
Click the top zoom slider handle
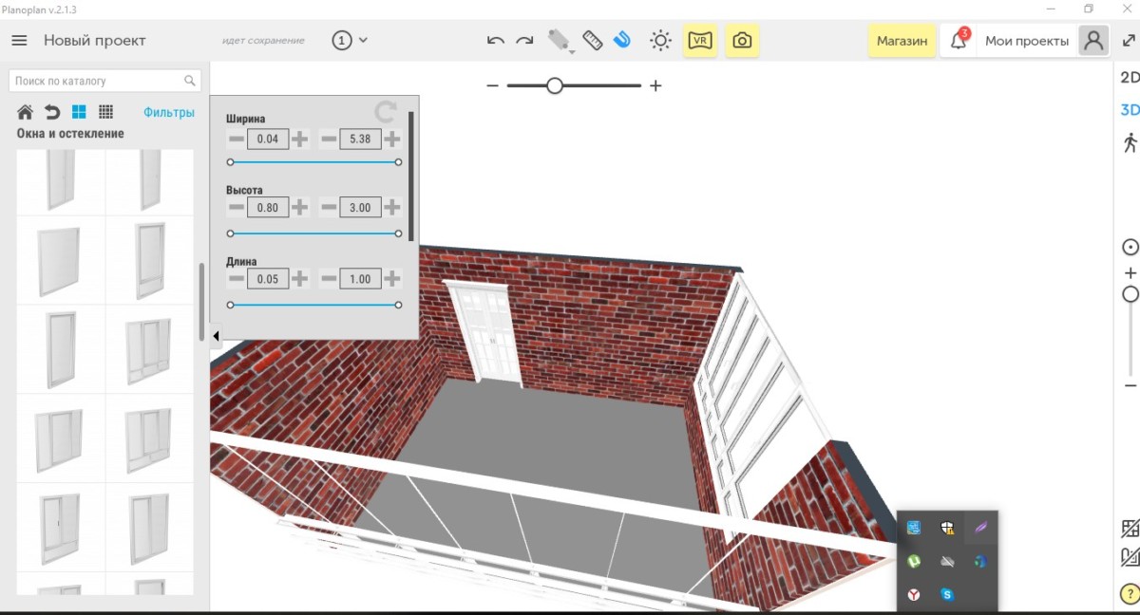click(x=555, y=85)
